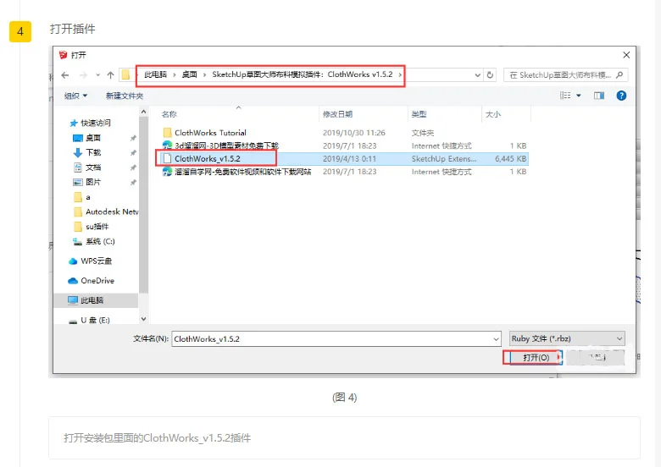Open folder 'a' in the navigation pane
Image resolution: width=661 pixels, height=467 pixels.
click(87, 197)
